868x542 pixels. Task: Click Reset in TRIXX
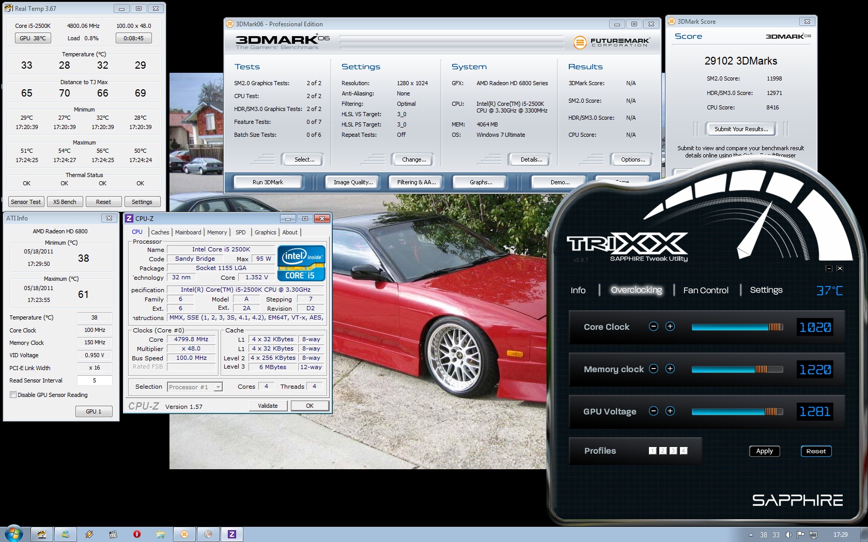pos(816,451)
